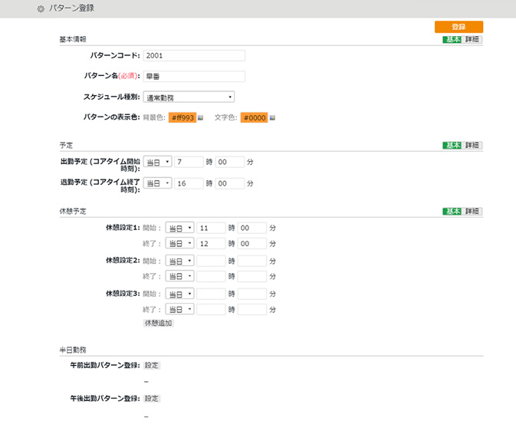Click 休憩設定2 終了 minute field
Screen dimensions: 516x431
click(252, 276)
